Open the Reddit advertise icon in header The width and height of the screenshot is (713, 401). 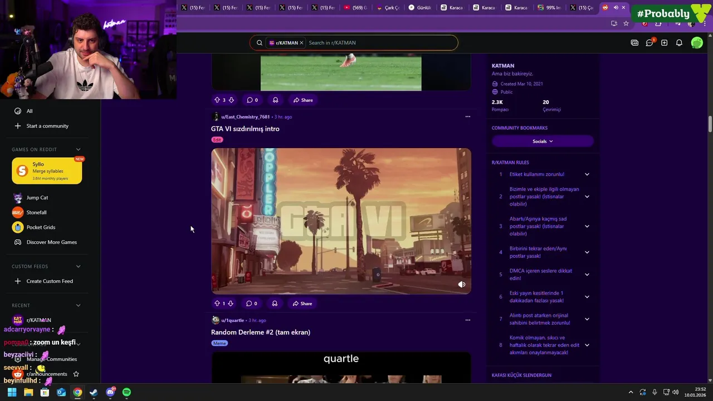coord(634,43)
